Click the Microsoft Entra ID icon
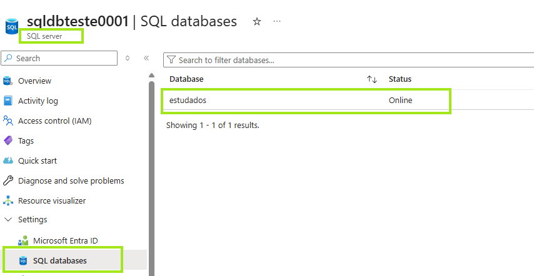This screenshot has width=534, height=276. (23, 240)
